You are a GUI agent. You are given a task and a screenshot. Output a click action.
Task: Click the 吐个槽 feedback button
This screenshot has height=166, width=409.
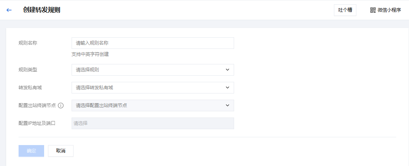coord(345,10)
